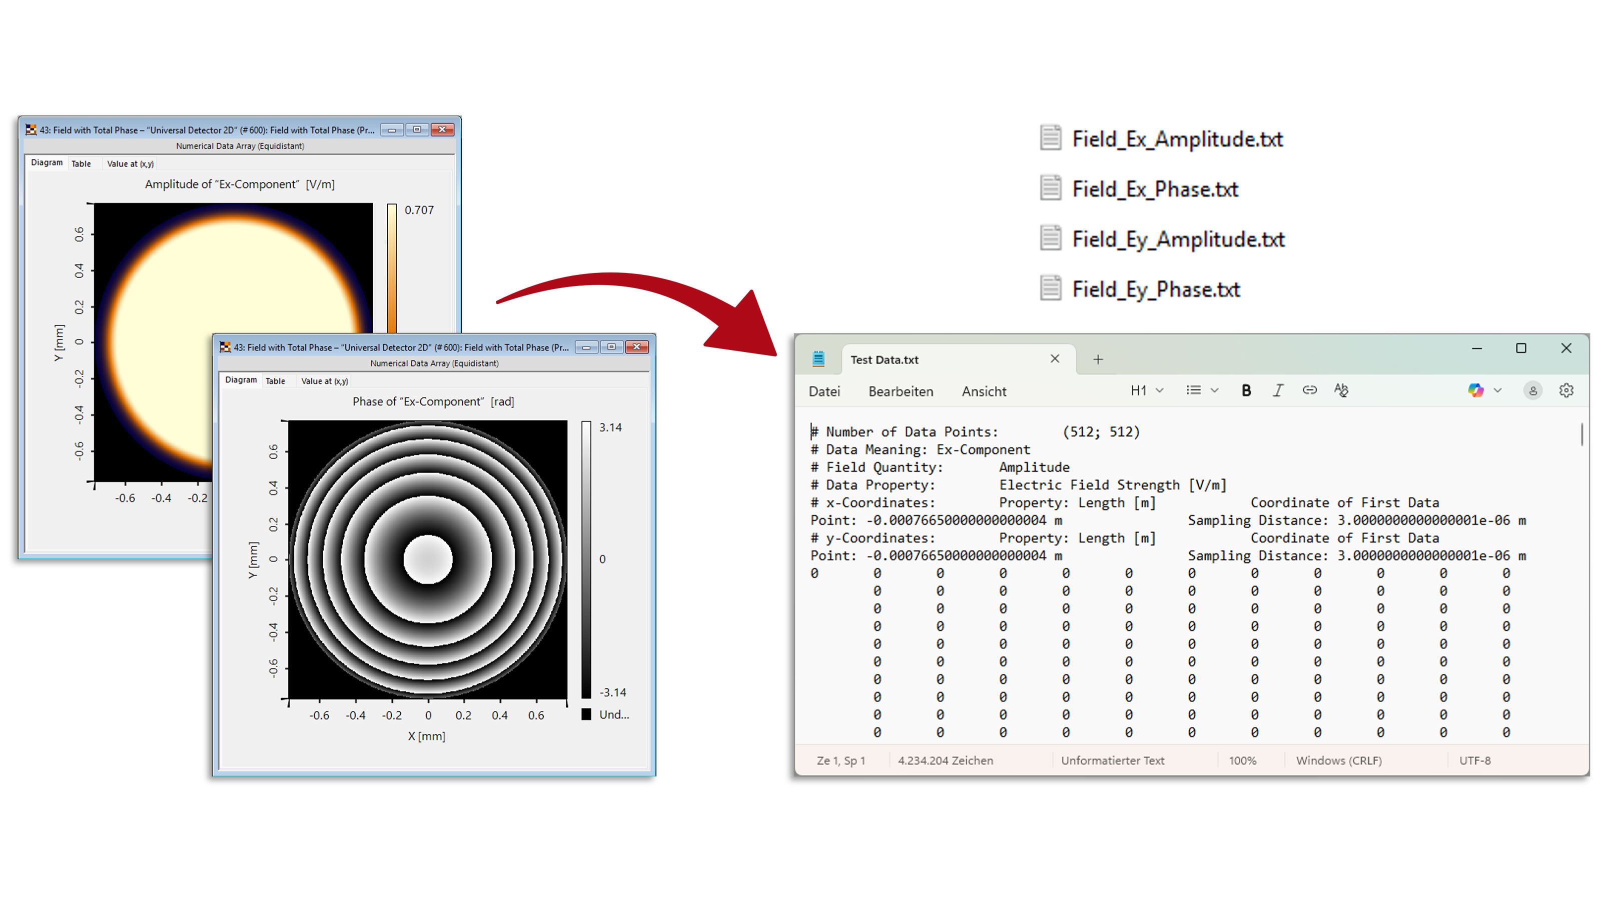
Task: Expand the Copilot options chevron
Action: pyautogui.click(x=1498, y=390)
